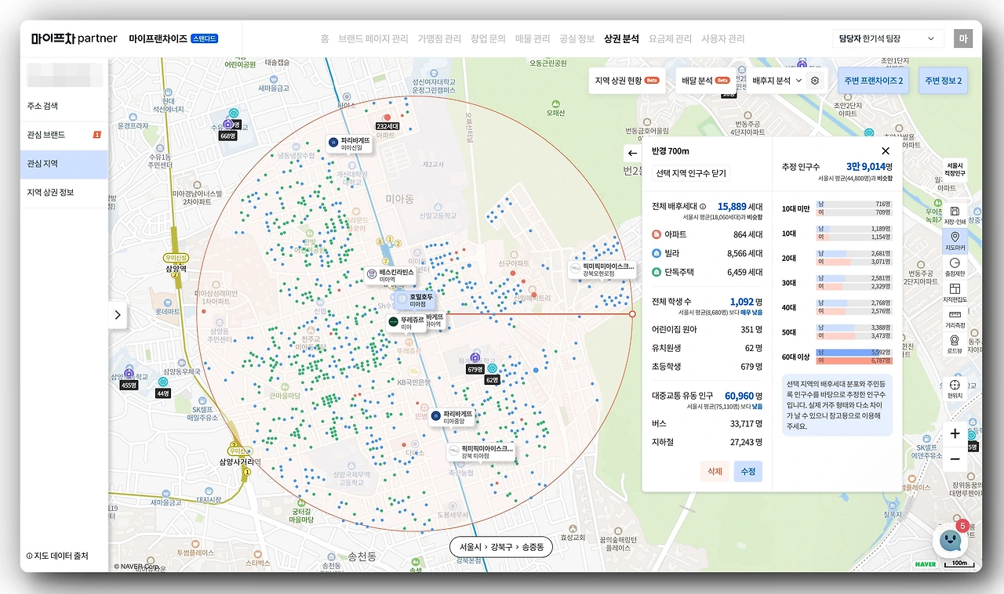Image resolution: width=1004 pixels, height=594 pixels.
Task: Click the 15,889 세대 households value
Action: (740, 207)
